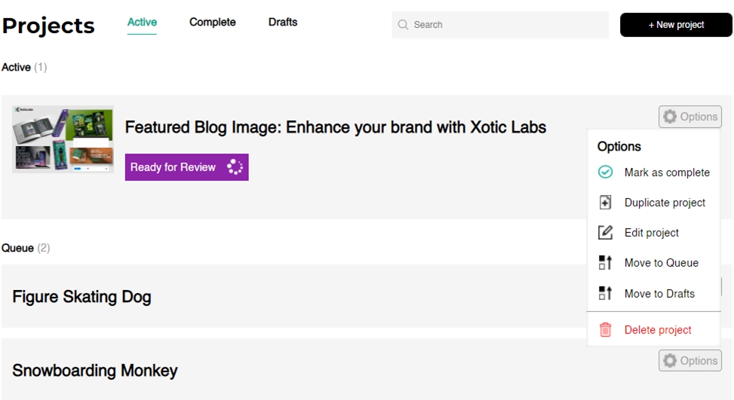Create a project with + New project
The width and height of the screenshot is (734, 400).
(676, 25)
